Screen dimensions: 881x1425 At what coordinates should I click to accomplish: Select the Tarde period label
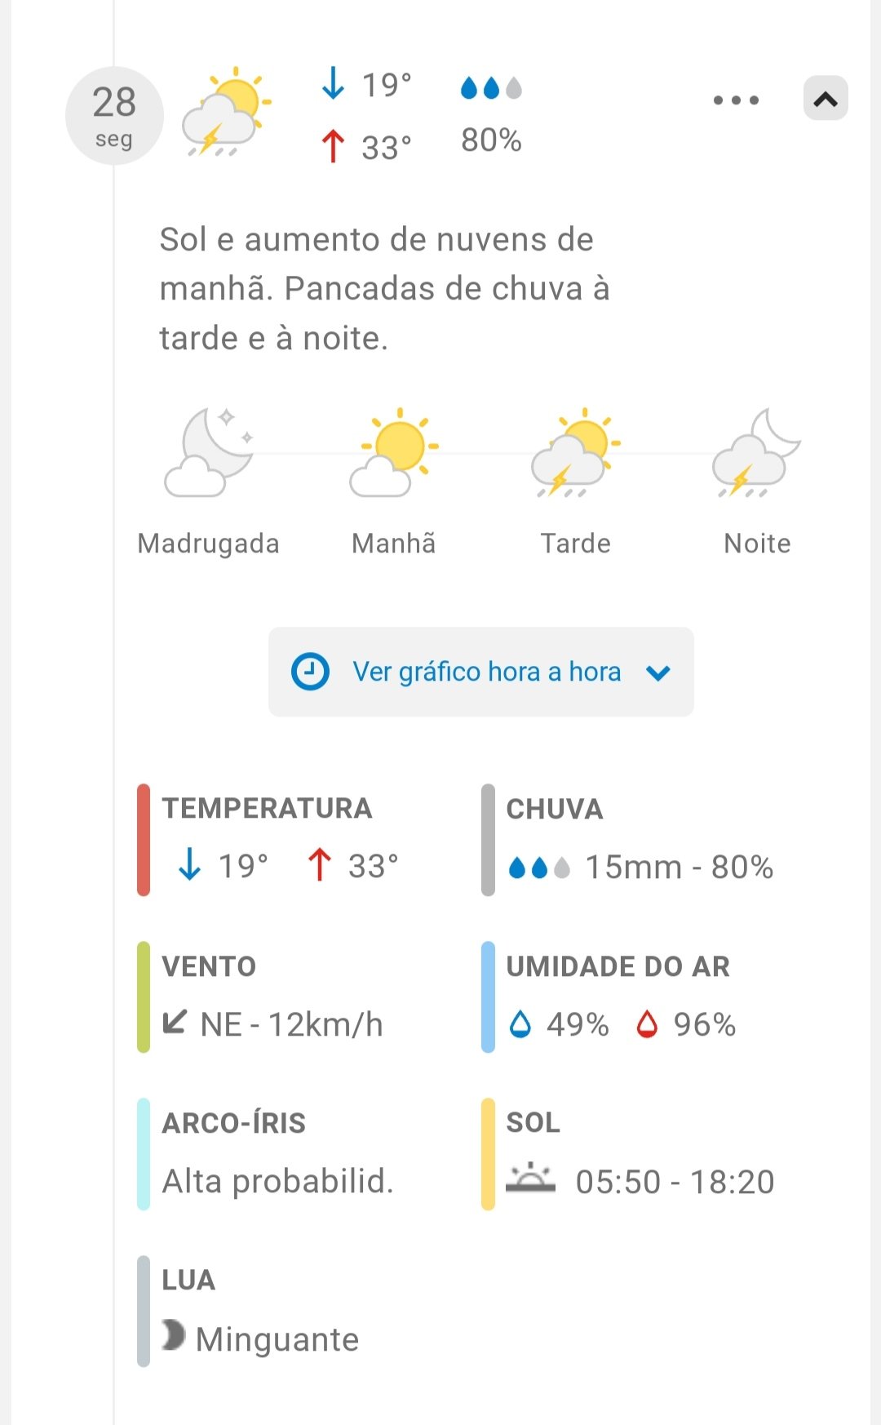pyautogui.click(x=575, y=544)
